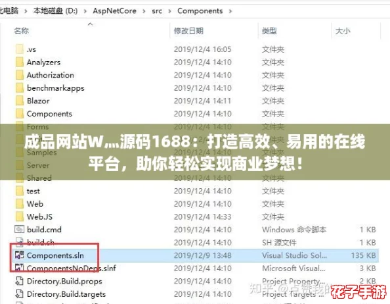Image resolution: width=390 pixels, height=304 pixels.
Task: Sort by the 类型 column header
Action: (x=269, y=31)
